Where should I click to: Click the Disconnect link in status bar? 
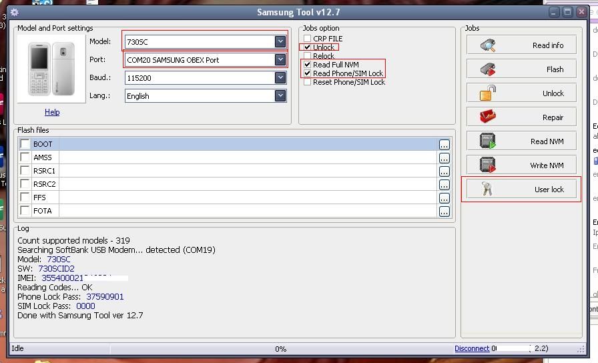coord(472,348)
